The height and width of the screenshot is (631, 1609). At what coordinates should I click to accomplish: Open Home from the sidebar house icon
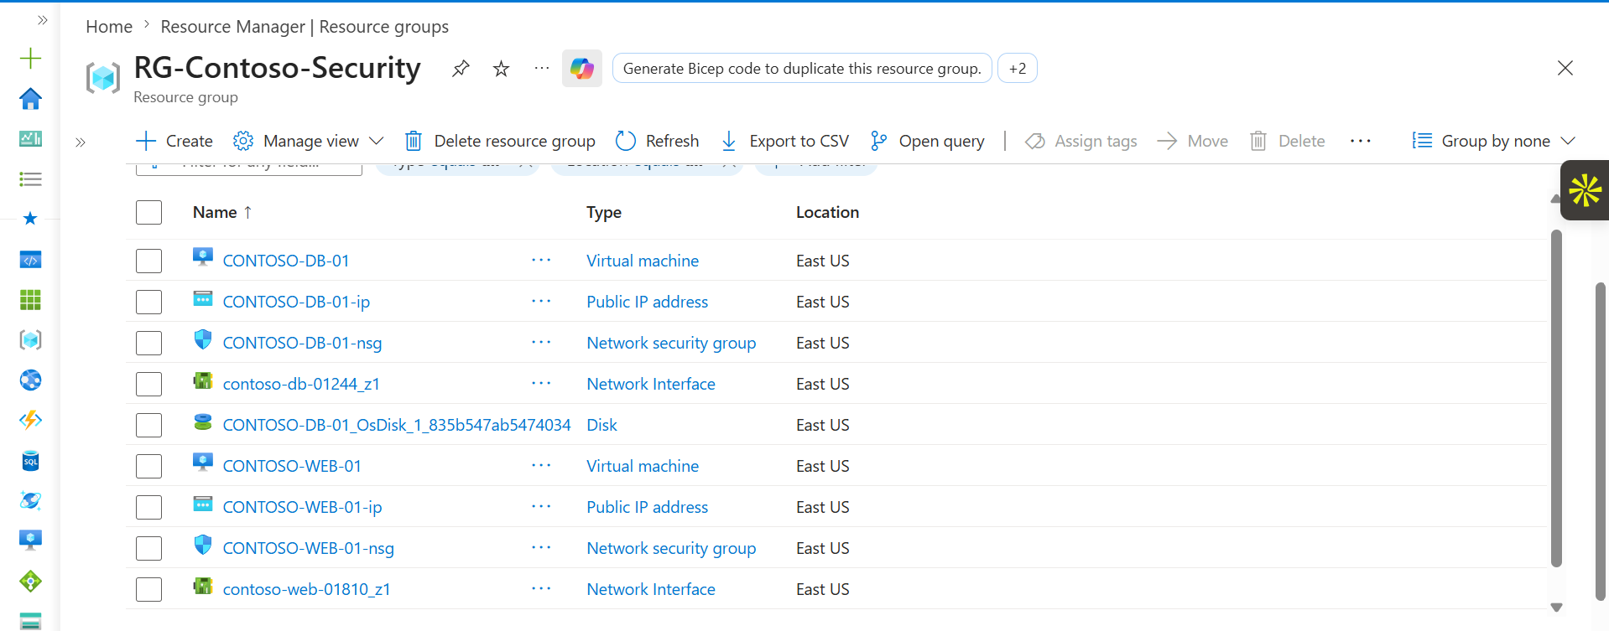pos(30,98)
